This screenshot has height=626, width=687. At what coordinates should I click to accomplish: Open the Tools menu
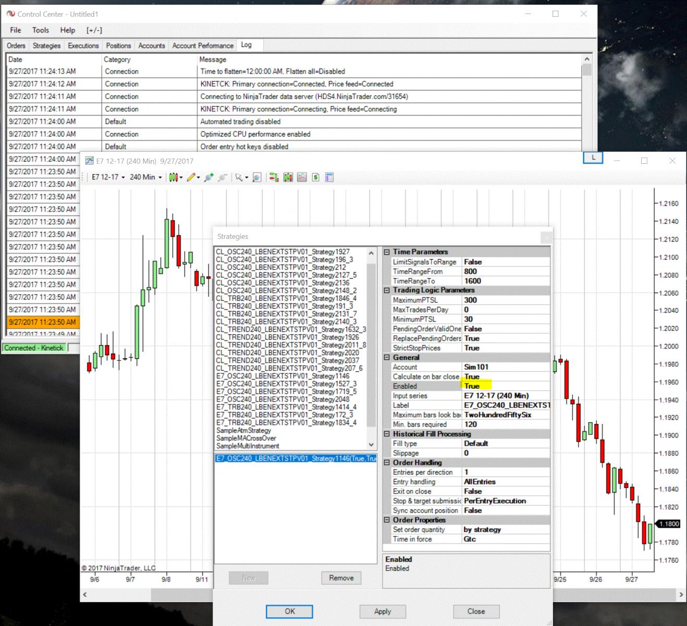tap(41, 30)
